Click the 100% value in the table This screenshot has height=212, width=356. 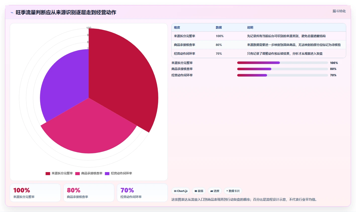point(220,36)
